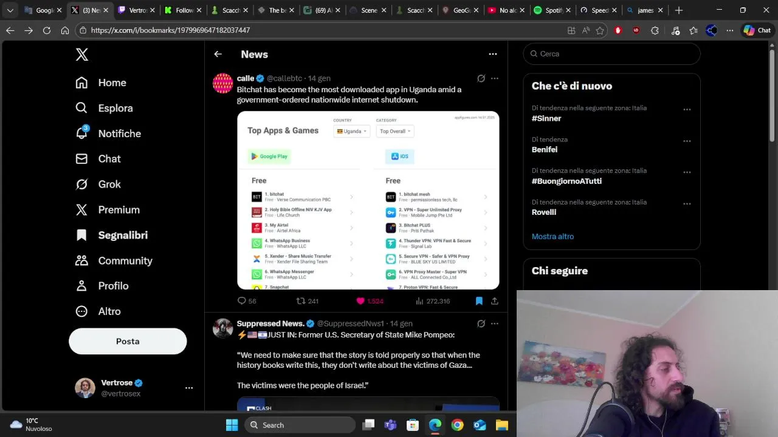Image resolution: width=778 pixels, height=437 pixels.
Task: Repost calle's post with 241 reposts
Action: (307, 301)
